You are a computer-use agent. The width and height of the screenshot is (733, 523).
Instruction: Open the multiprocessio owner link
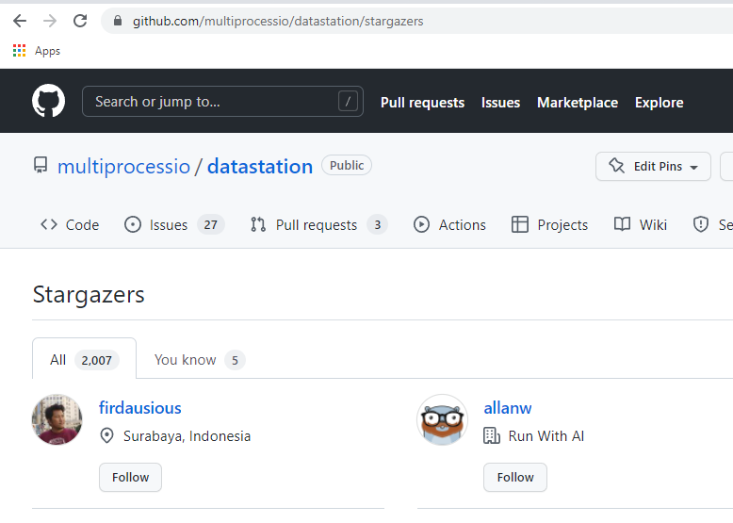tap(123, 167)
